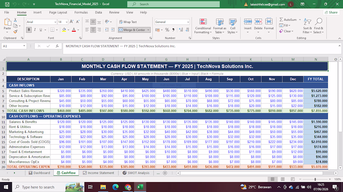Open Find & Select menu

click(318, 26)
